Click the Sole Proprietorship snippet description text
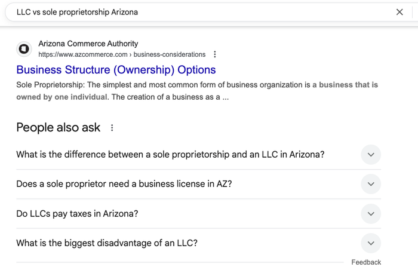Image resolution: width=418 pixels, height=276 pixels. click(x=161, y=85)
